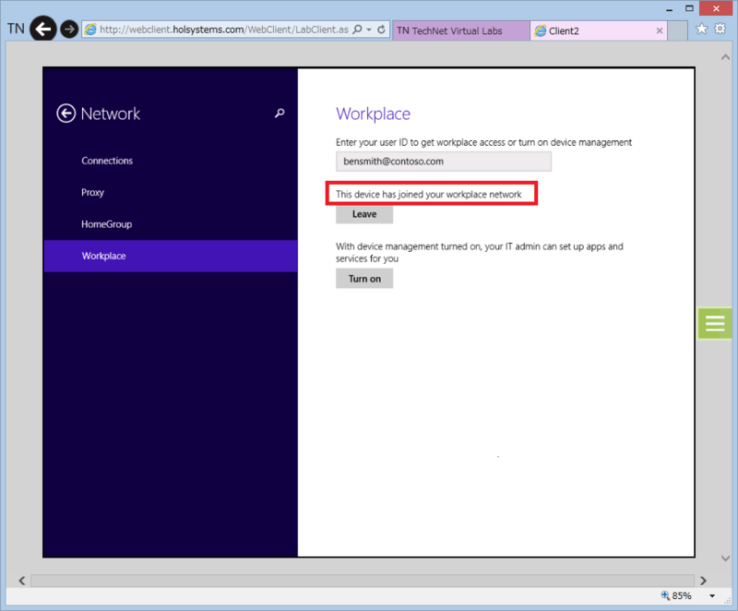Click 'This device has joined your workplace network'
This screenshot has width=738, height=611.
[x=429, y=195]
